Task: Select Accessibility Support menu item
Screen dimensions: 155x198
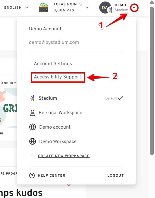Action: 57,77
